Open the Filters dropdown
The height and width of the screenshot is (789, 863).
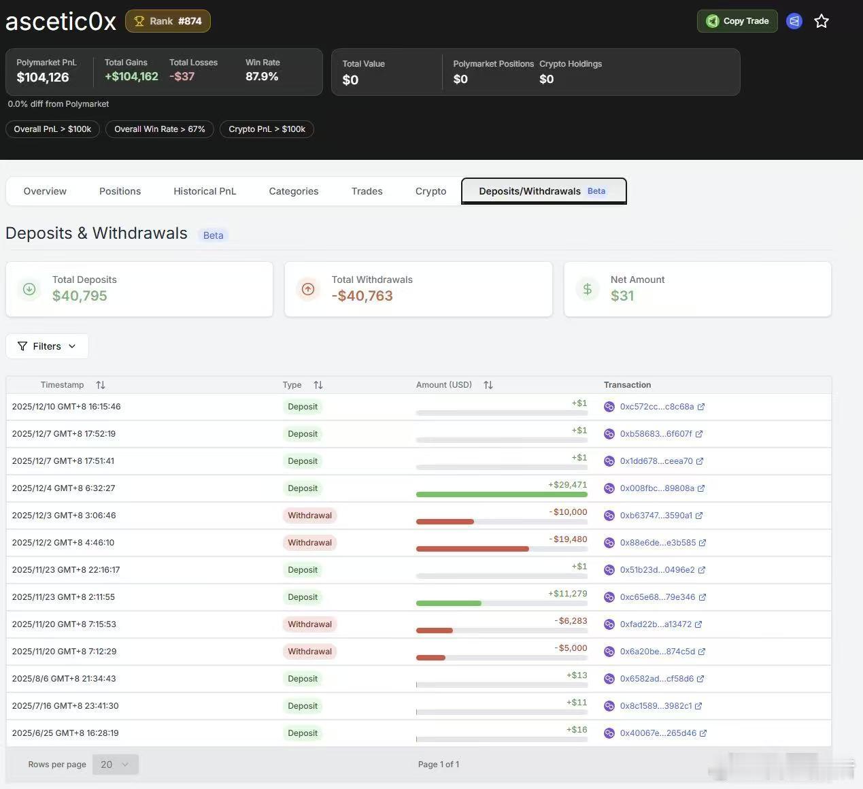coord(47,346)
